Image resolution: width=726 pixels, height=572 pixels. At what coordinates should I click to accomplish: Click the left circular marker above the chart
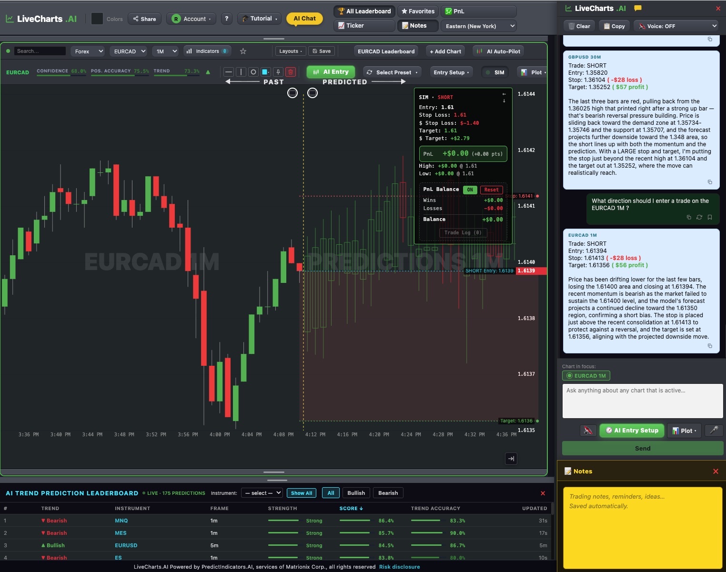click(292, 93)
